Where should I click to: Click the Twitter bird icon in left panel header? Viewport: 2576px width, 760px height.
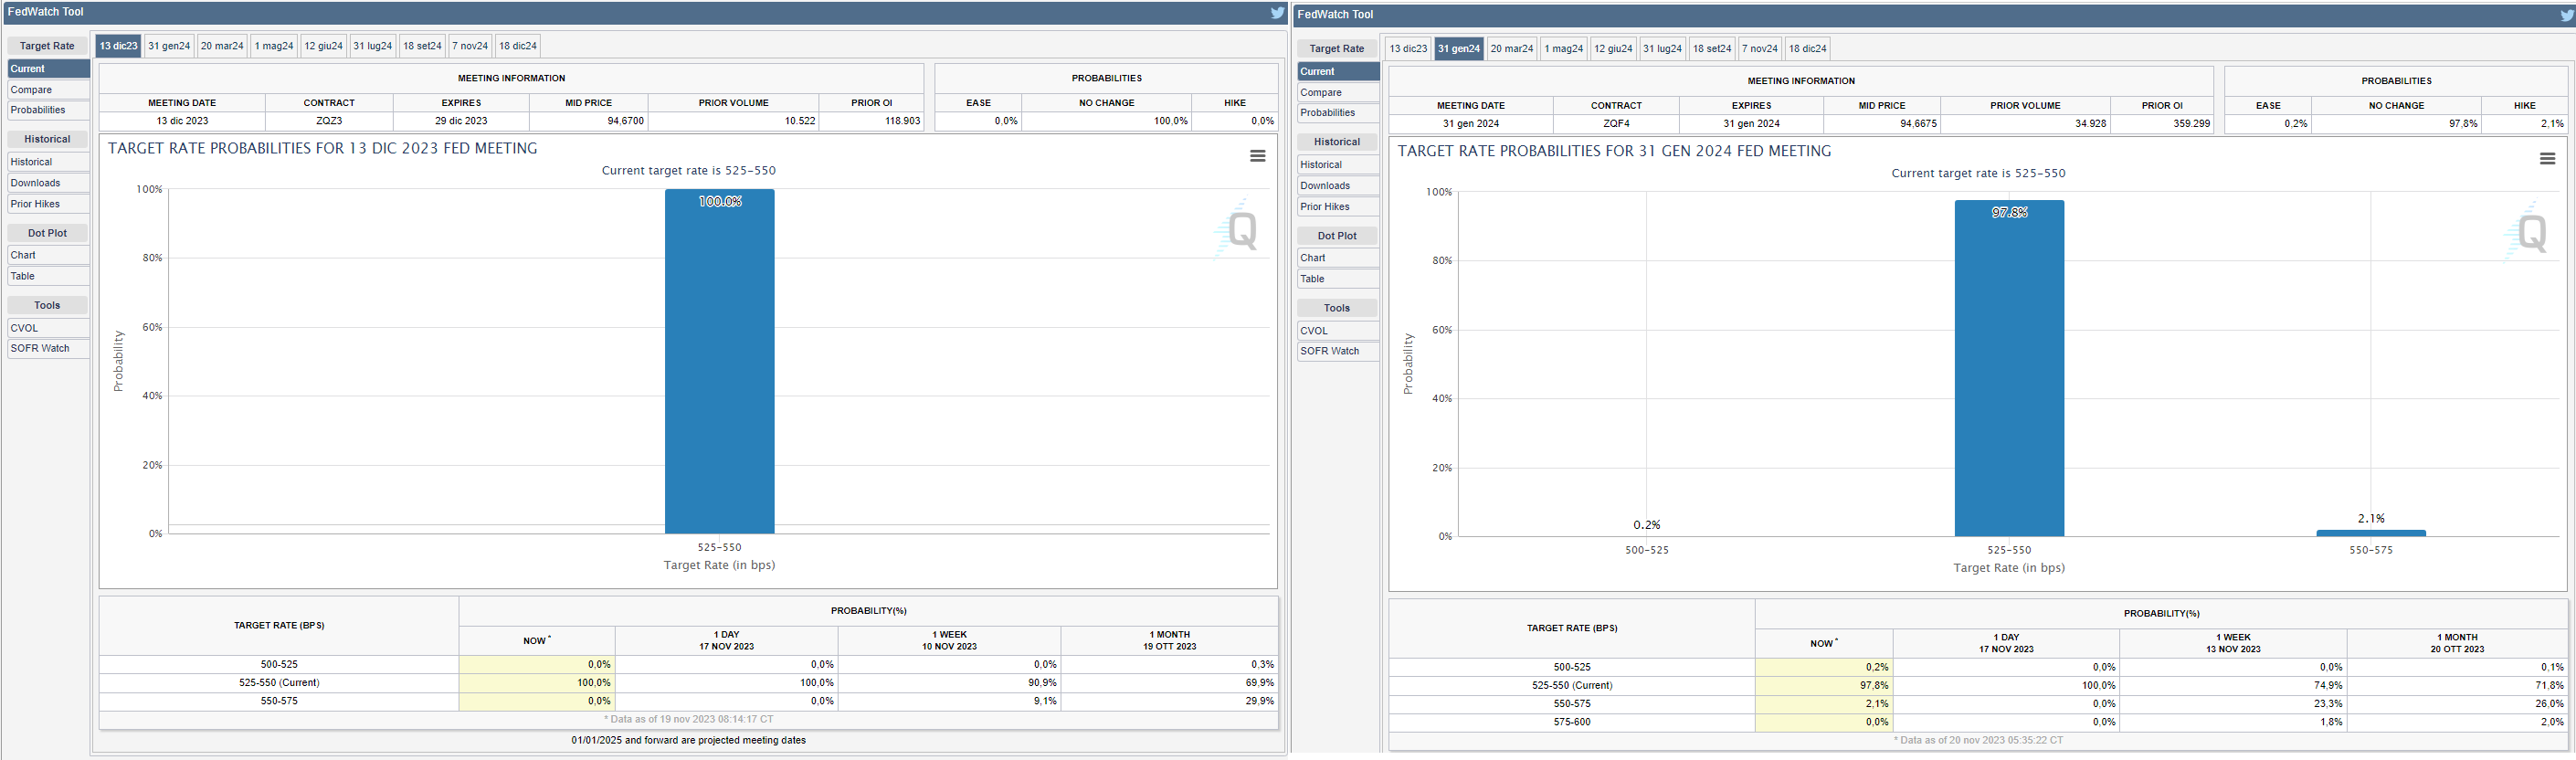1277,13
